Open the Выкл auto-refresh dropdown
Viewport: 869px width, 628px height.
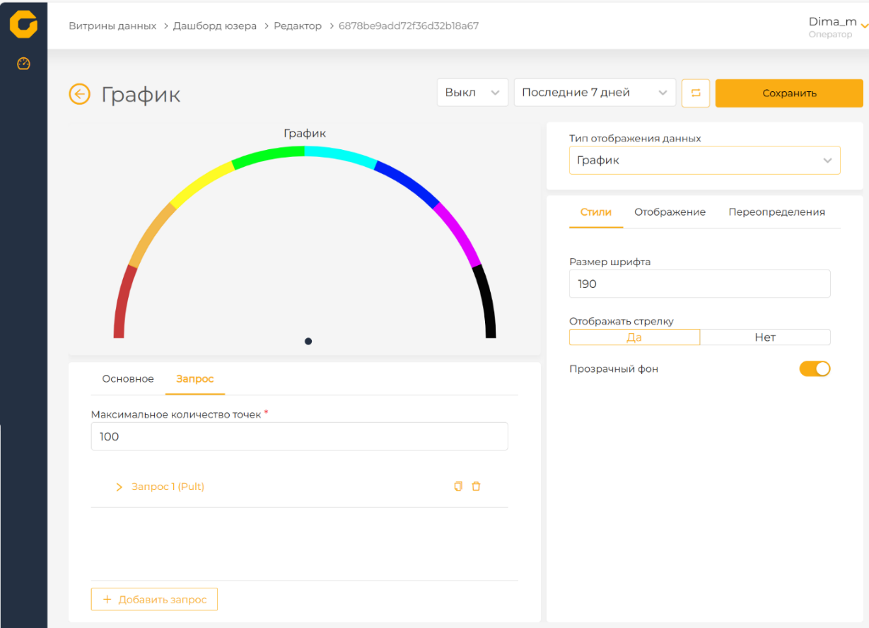click(x=472, y=93)
